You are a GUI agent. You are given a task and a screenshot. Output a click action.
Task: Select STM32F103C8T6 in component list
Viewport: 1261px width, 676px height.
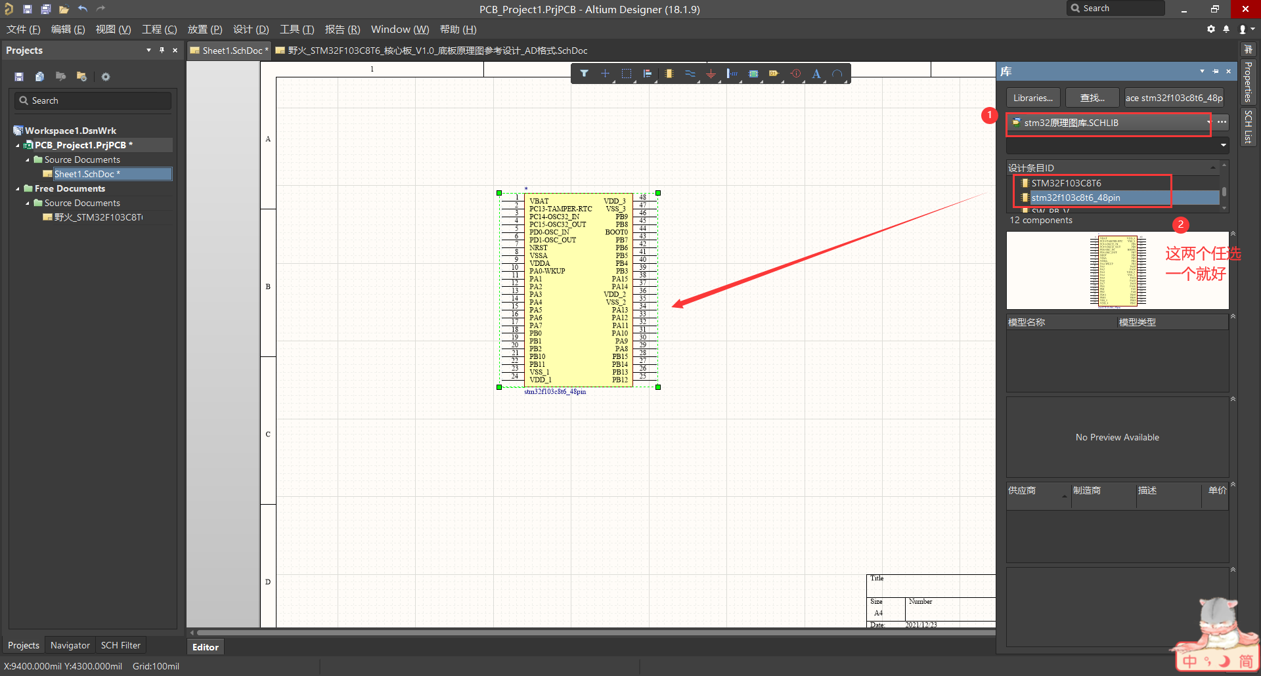coord(1066,183)
